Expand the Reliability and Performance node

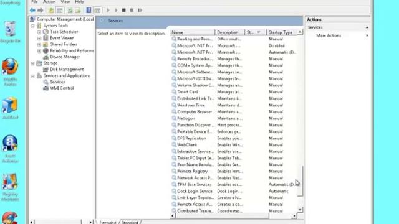(39, 51)
